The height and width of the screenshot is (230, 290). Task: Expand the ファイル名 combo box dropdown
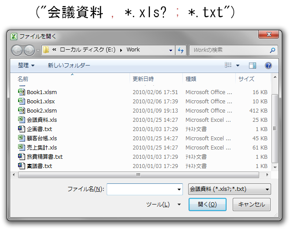pyautogui.click(x=179, y=190)
